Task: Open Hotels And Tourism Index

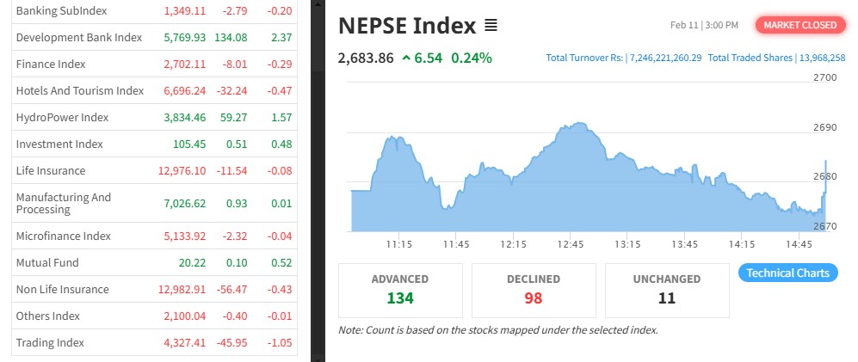Action: [x=79, y=90]
